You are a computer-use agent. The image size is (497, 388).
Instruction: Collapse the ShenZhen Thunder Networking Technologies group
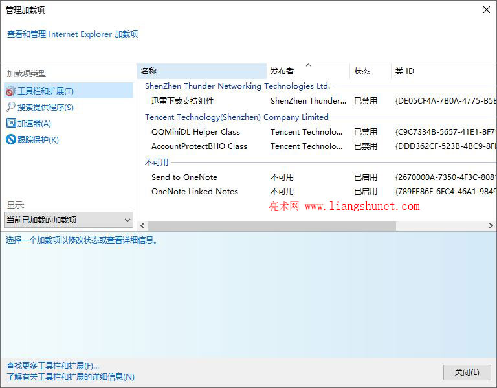(237, 86)
